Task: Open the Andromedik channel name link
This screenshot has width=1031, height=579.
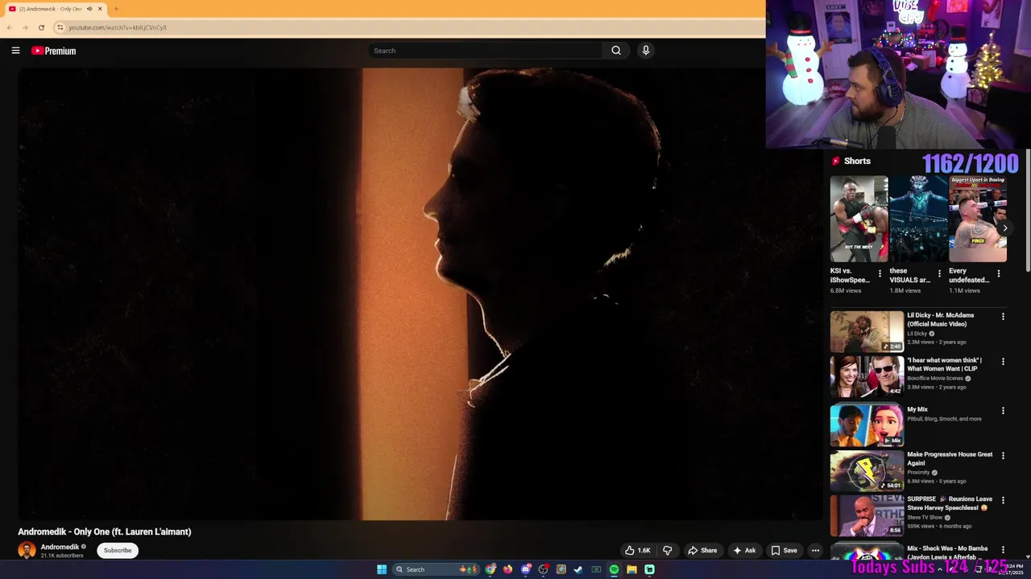Action: coord(60,547)
